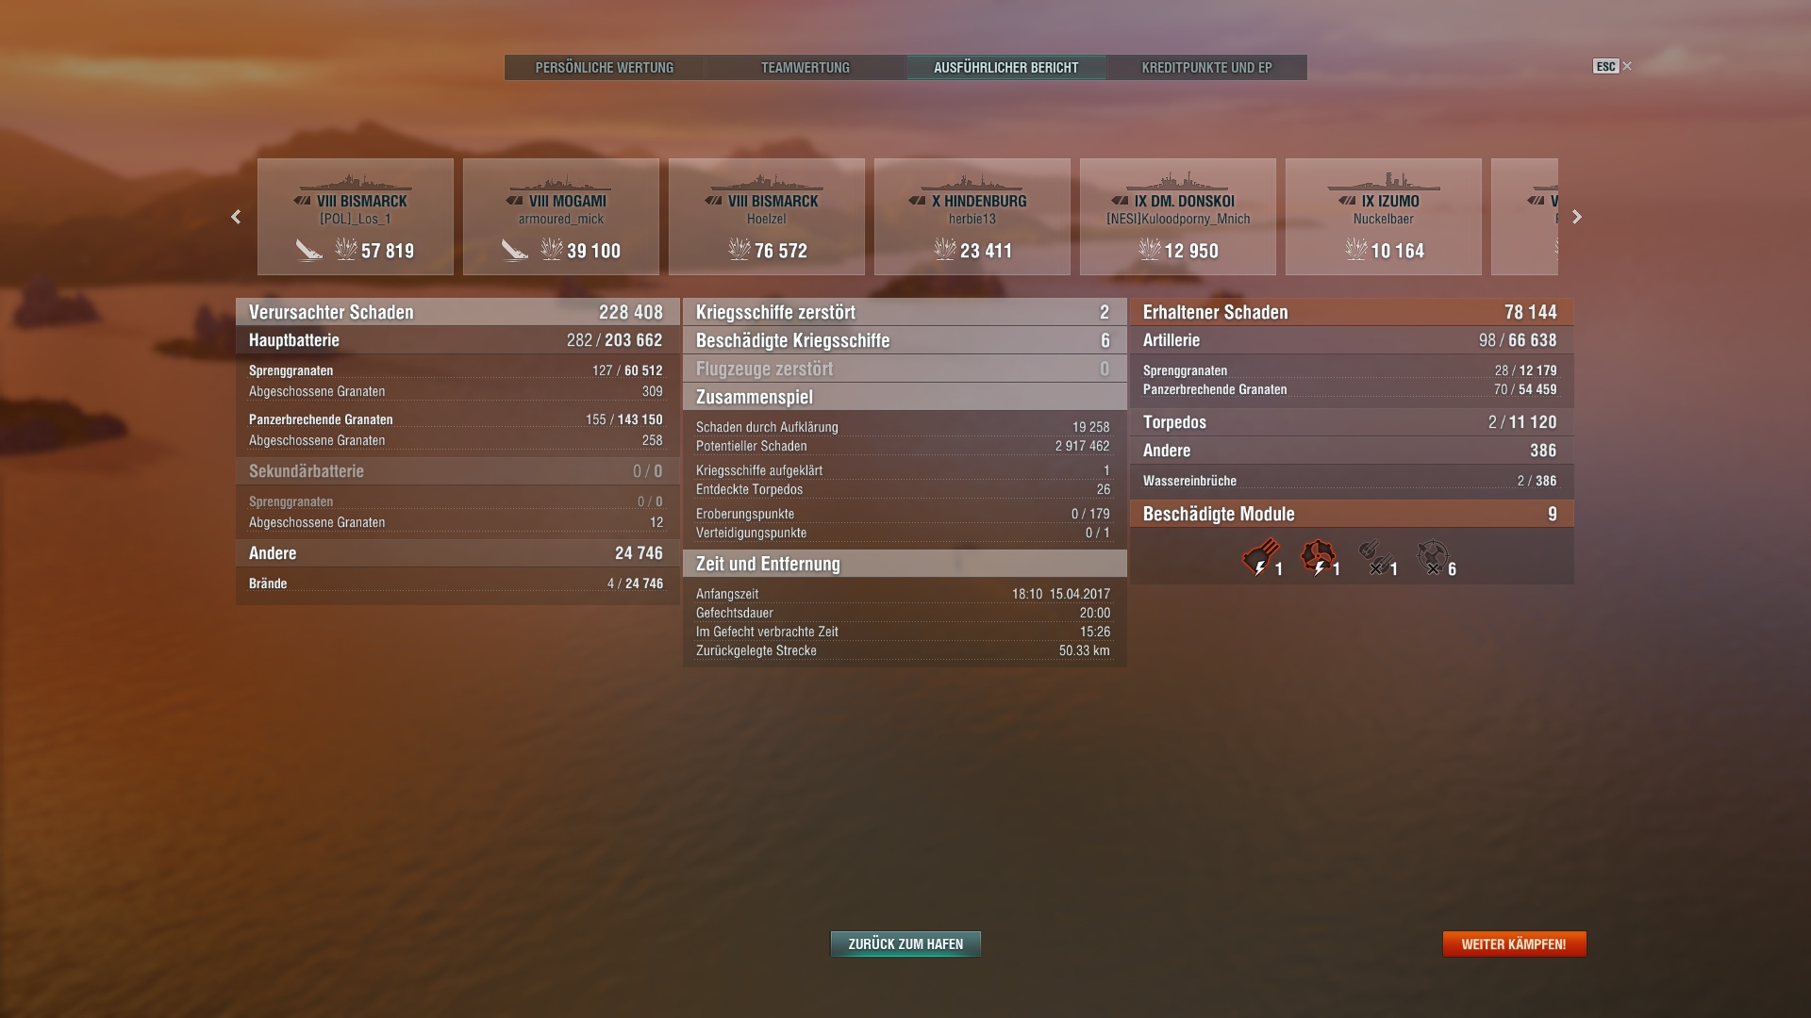
Task: Click damage burst icon on Hoelzel's Bismarck
Action: click(739, 250)
